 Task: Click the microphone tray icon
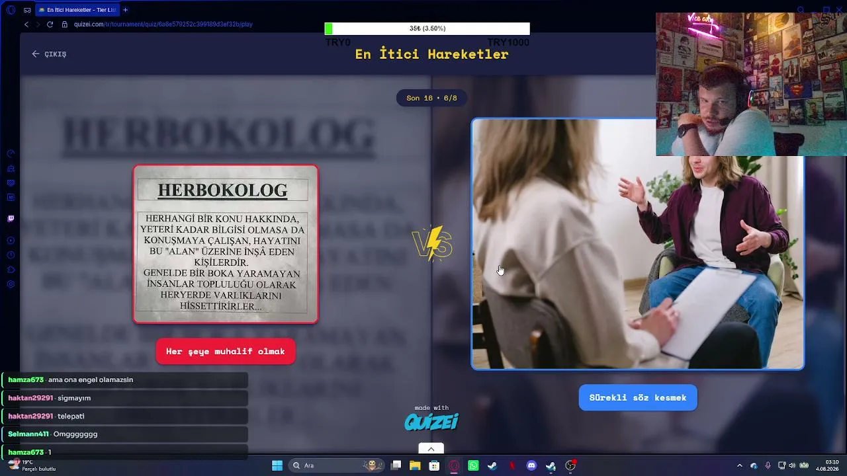768,465
